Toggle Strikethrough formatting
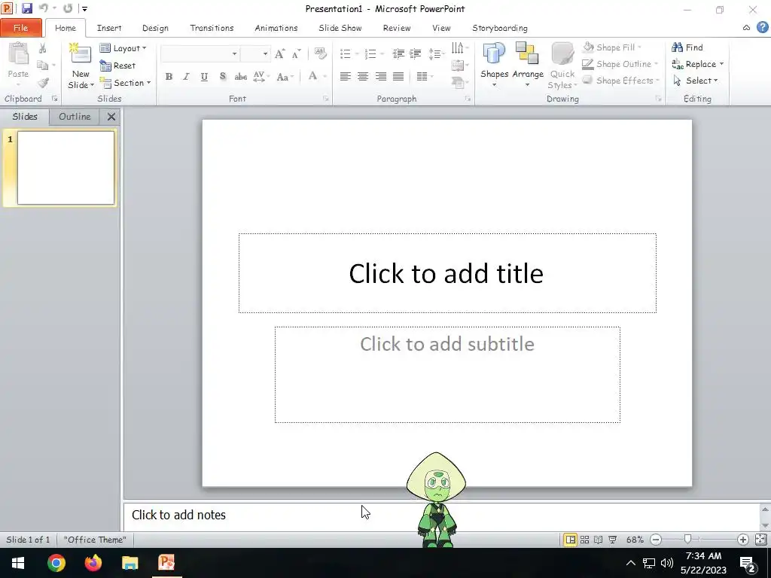The image size is (771, 578). click(x=240, y=77)
